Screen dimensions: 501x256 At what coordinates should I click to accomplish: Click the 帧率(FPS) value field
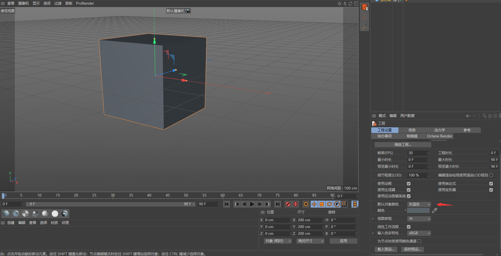pyautogui.click(x=418, y=153)
